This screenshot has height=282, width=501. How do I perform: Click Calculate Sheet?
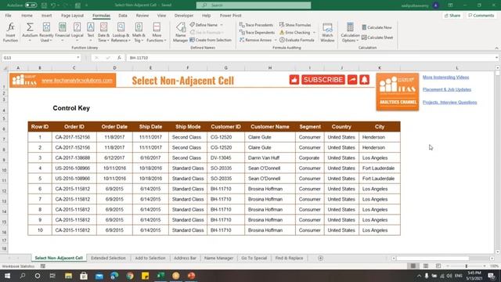(x=377, y=38)
